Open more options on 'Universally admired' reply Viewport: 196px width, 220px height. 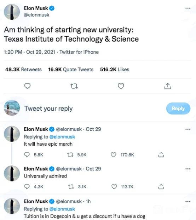[188, 169]
